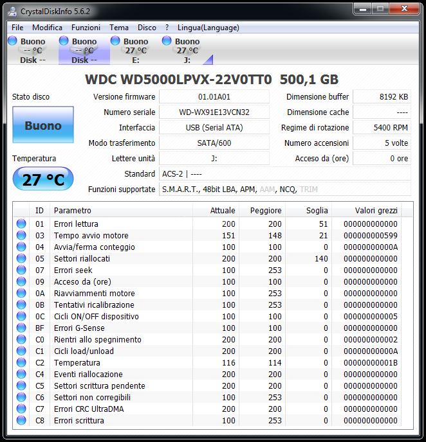Click the Attuale column header

pyautogui.click(x=216, y=211)
